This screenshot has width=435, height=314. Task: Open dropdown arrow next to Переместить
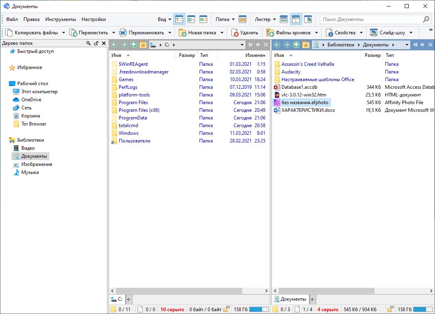[113, 33]
